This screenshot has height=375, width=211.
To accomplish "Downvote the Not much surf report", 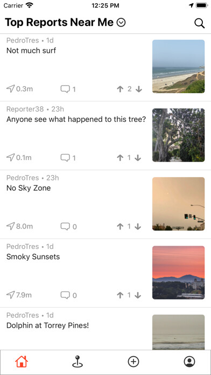I will pos(138,89).
